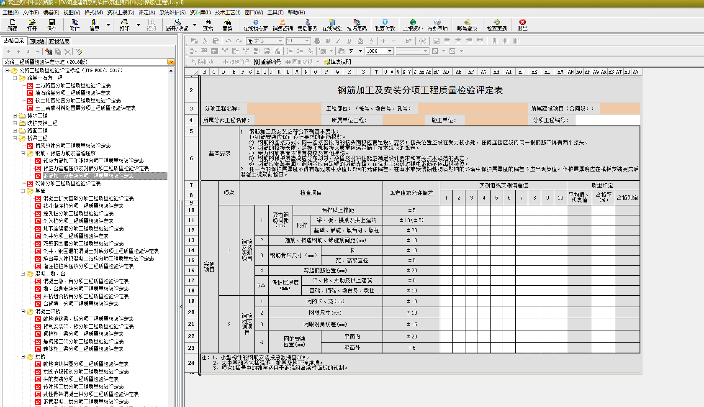704x407 pixels.
Task: Click the 填表说明 form instructions button
Action: click(337, 62)
